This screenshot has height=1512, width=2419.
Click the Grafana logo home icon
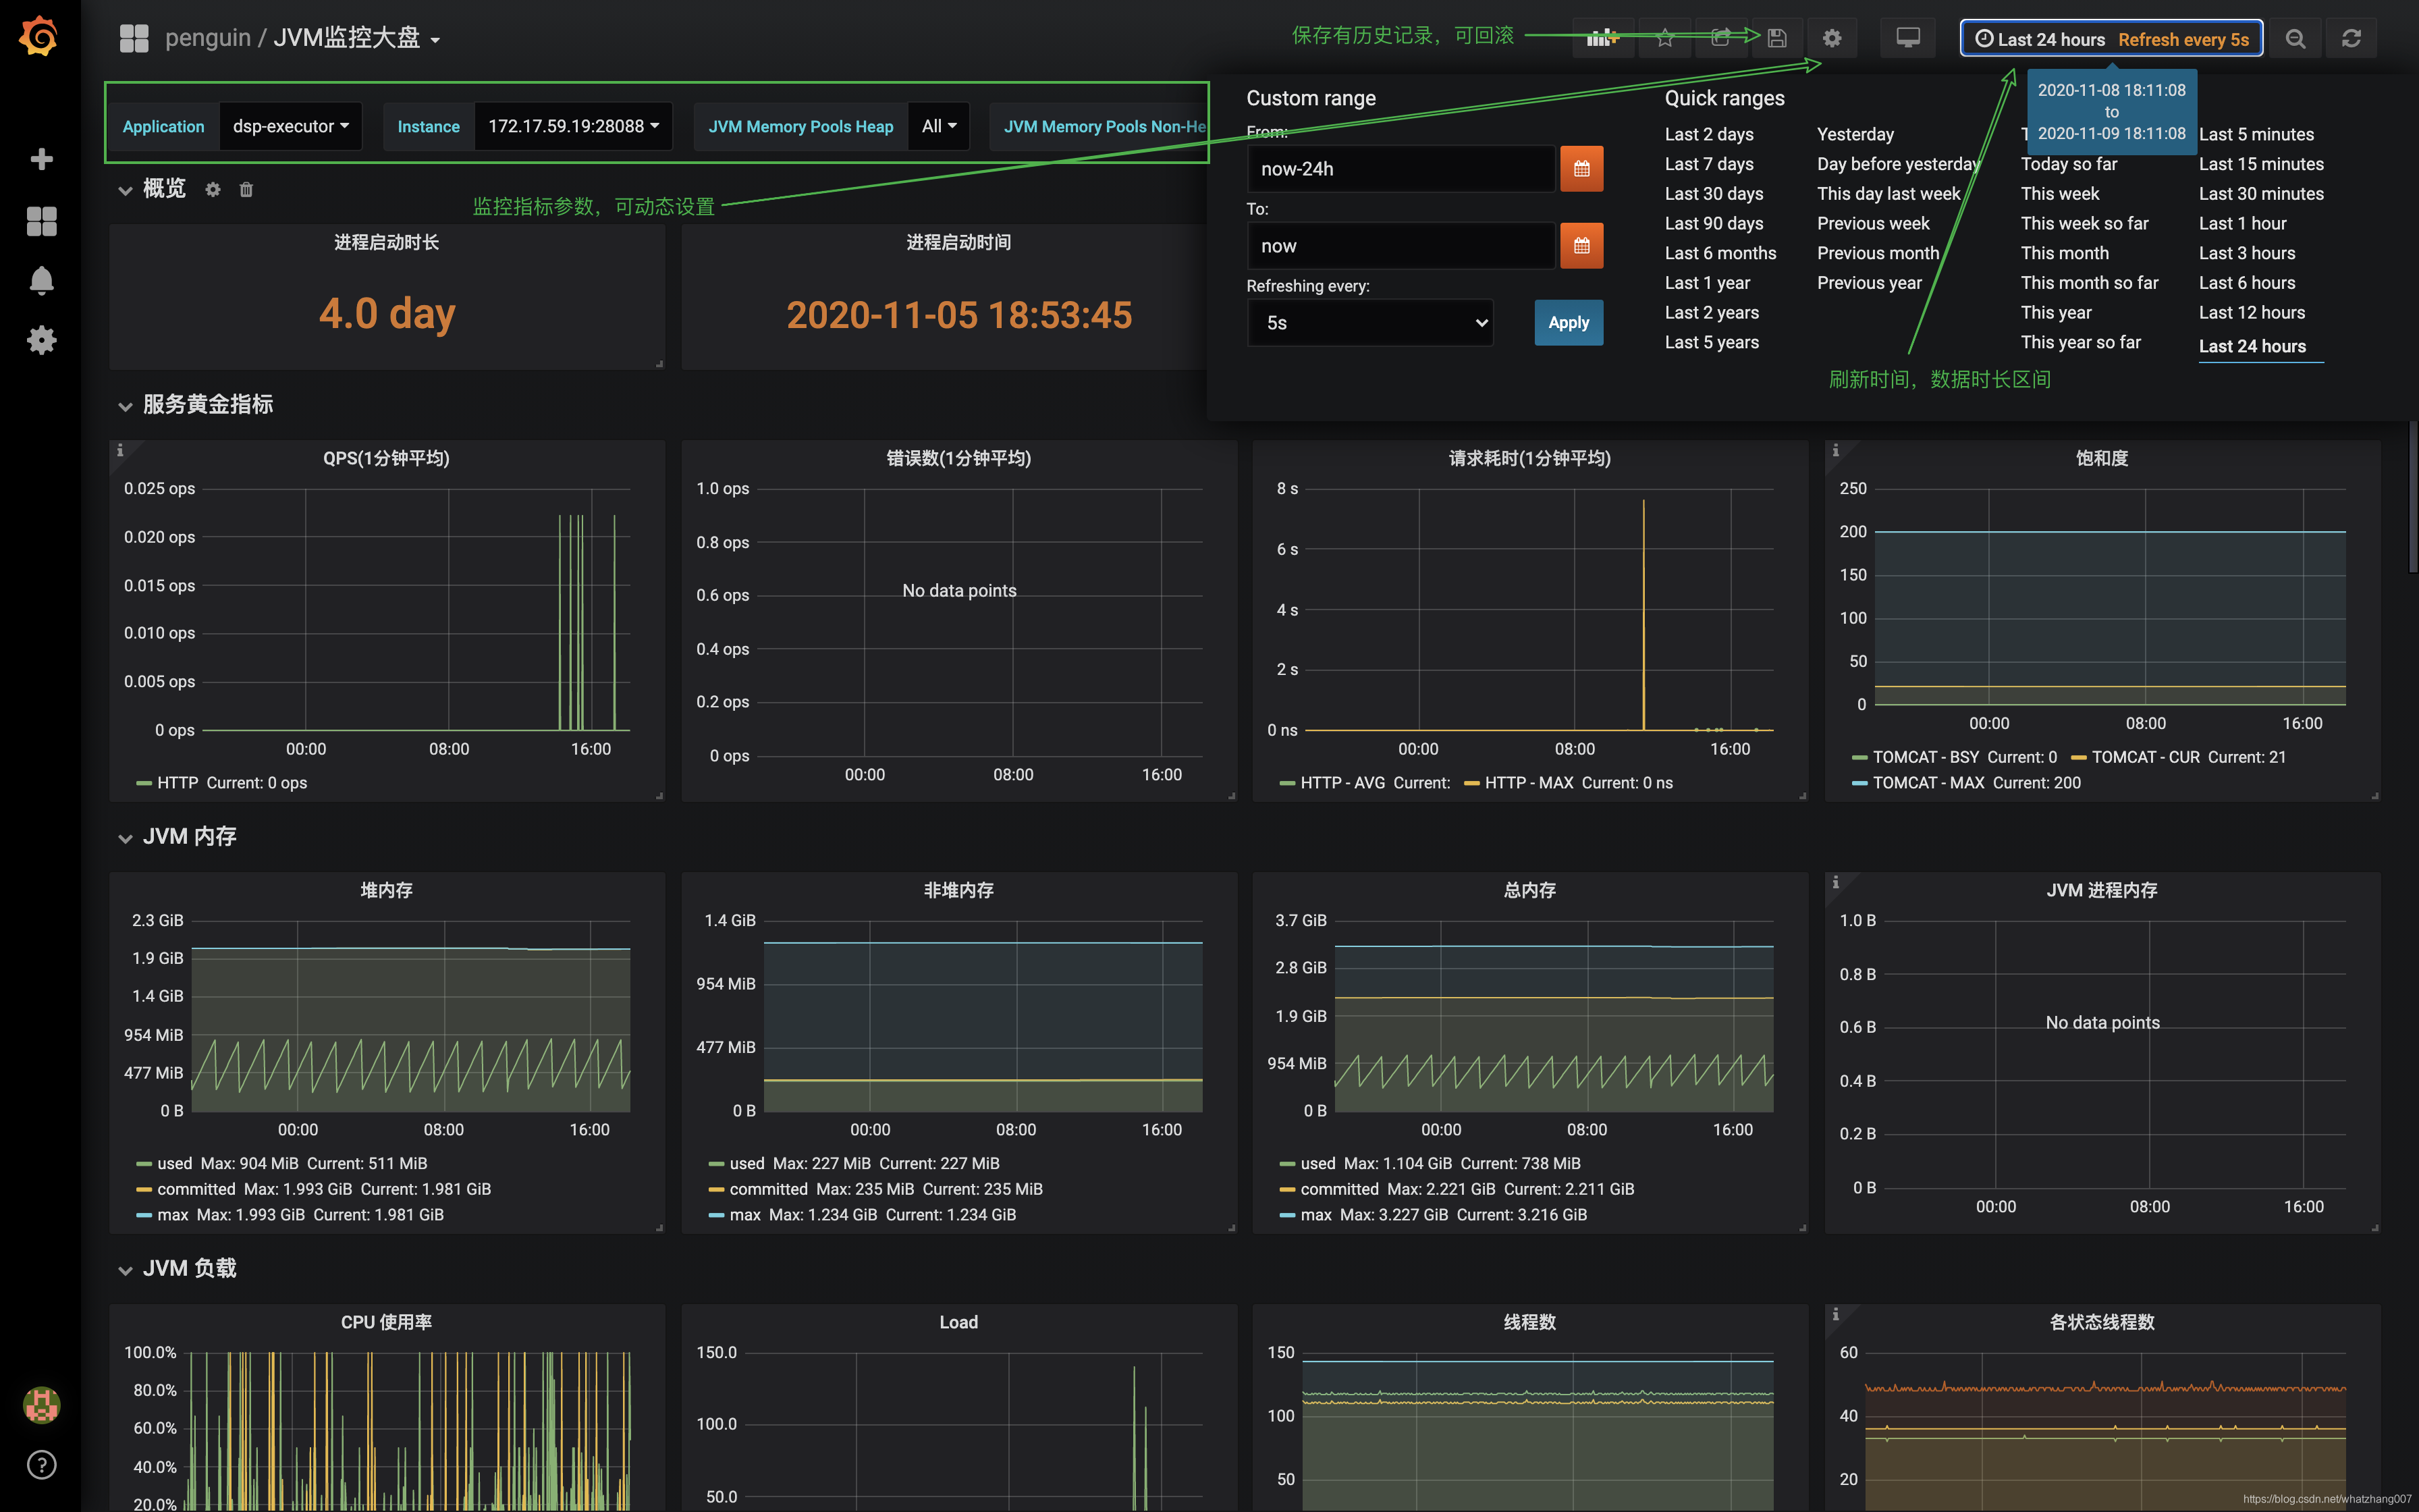40,37
